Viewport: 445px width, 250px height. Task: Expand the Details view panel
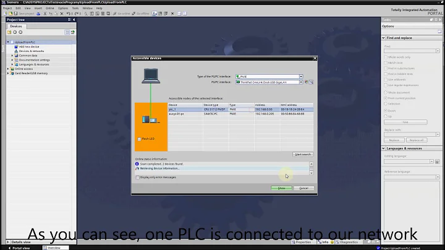pyautogui.click(x=8, y=242)
